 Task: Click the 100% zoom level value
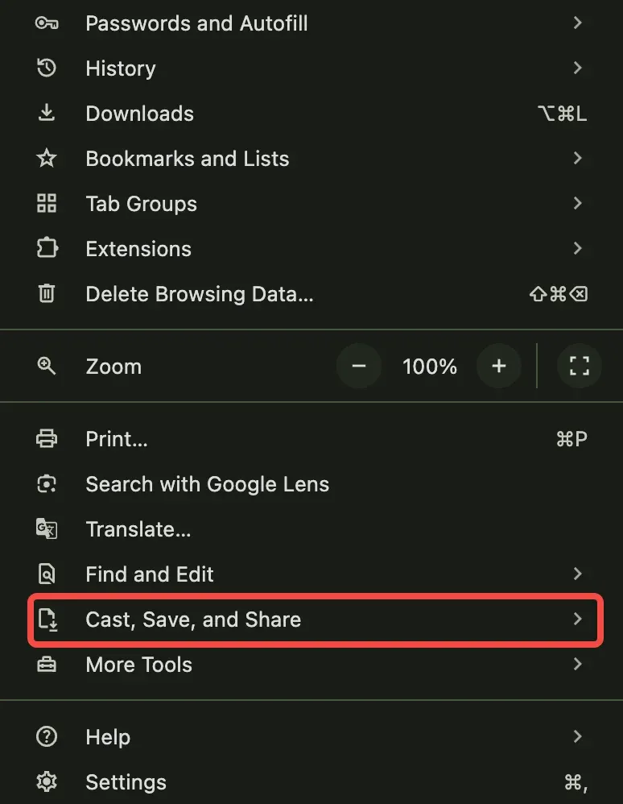429,366
